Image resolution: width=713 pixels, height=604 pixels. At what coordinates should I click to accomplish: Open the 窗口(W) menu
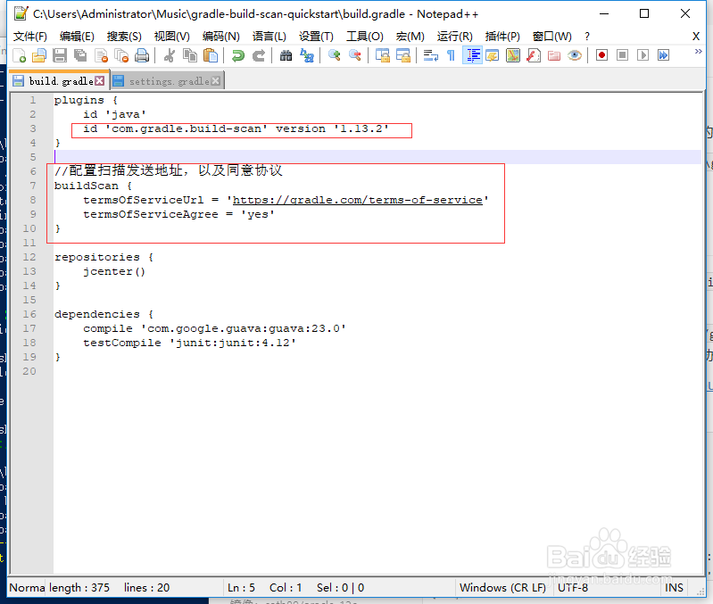pos(552,37)
